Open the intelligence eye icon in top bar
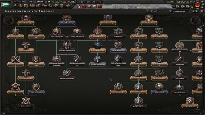 coord(20,6)
